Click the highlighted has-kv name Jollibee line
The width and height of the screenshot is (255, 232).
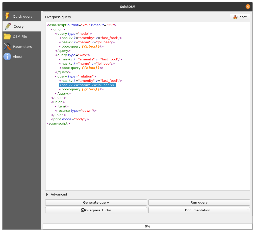pos(87,85)
